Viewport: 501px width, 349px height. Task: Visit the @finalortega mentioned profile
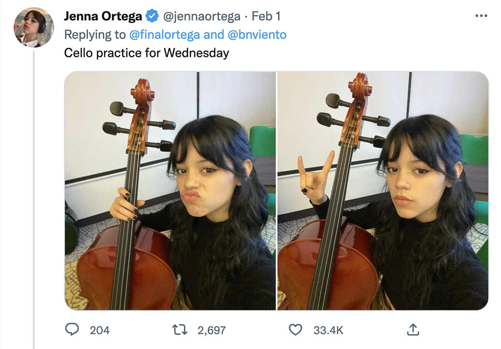pyautogui.click(x=164, y=35)
